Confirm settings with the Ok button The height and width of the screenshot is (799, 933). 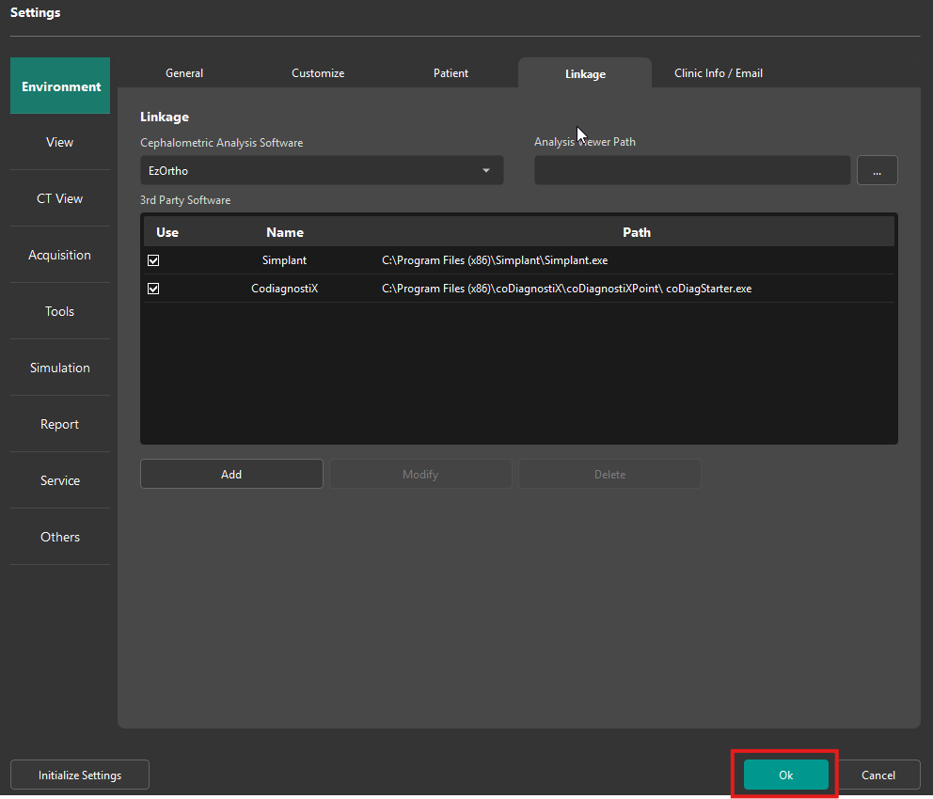click(x=785, y=775)
